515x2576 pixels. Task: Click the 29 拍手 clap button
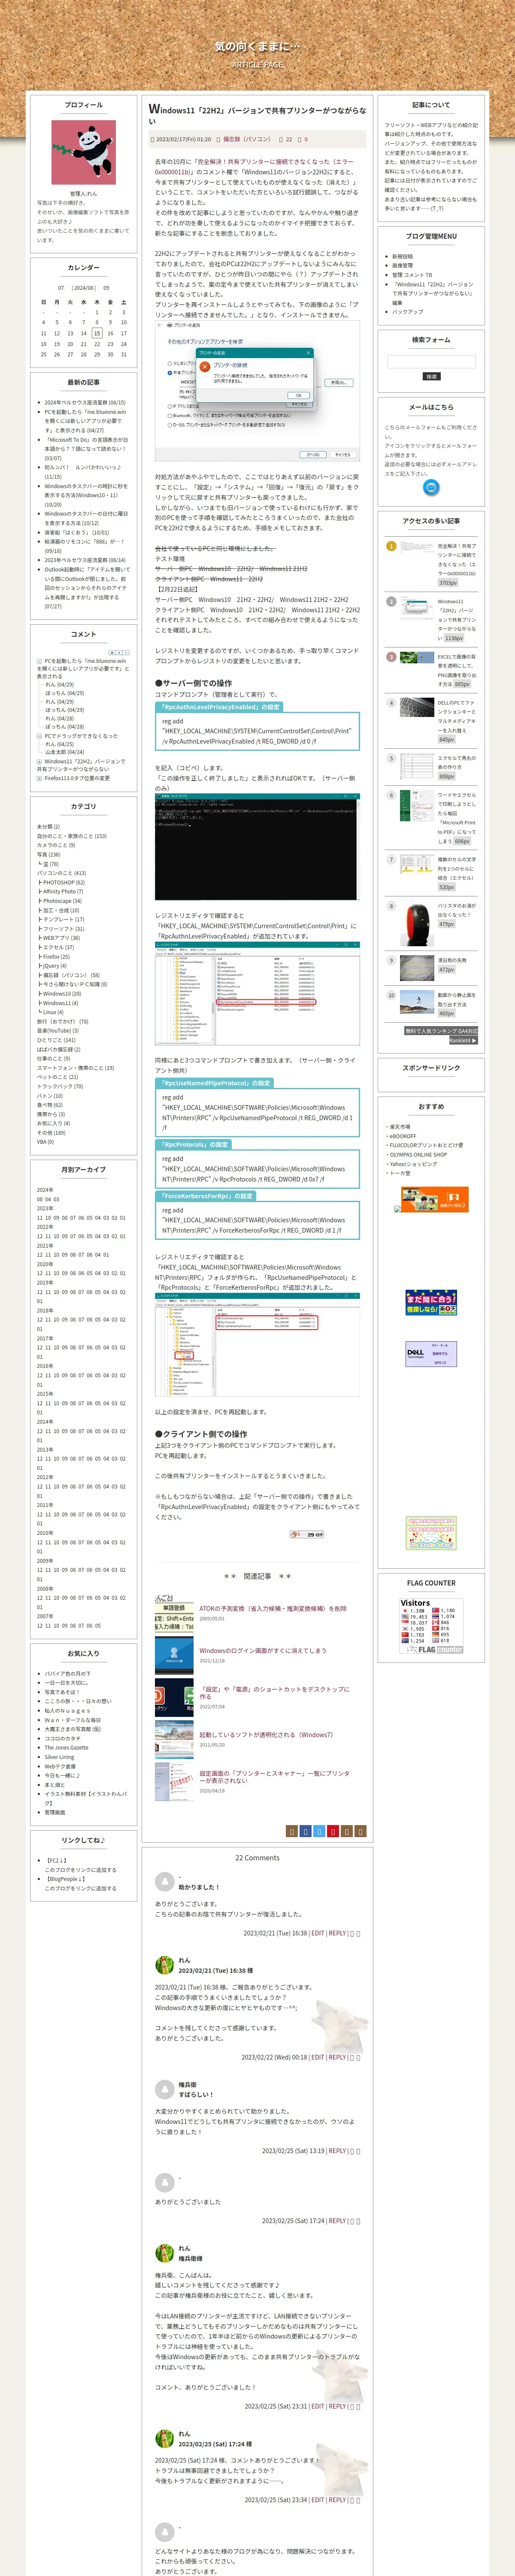pos(307,1534)
